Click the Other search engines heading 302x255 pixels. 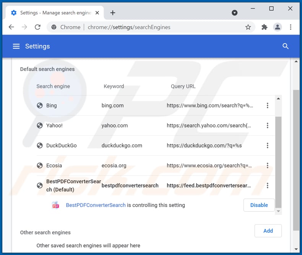pos(45,232)
